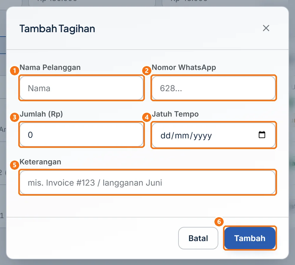Select the Nomor WhatsApp input field
Viewport: 295px width, 265px height.
point(214,88)
